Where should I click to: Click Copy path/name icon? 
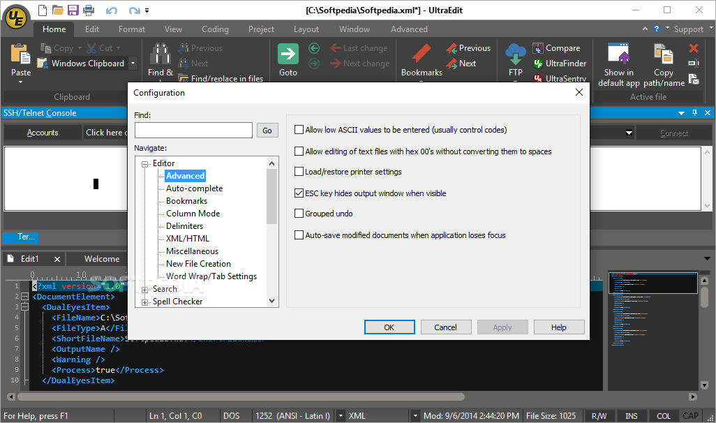664,54
